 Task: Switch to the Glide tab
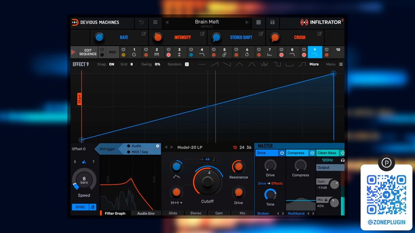173,213
